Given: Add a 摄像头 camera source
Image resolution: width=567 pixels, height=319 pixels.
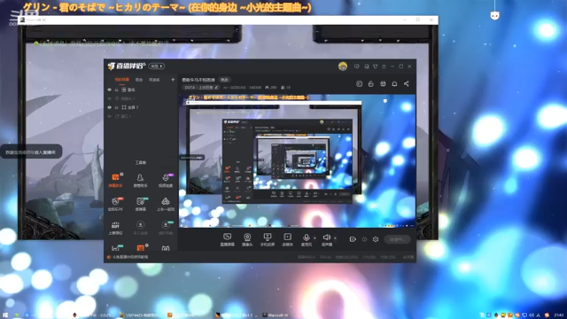Looking at the screenshot, I should point(247,239).
